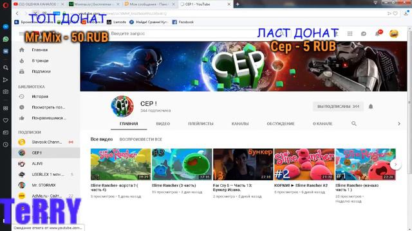This screenshot has width=412, height=231.
Task: Open the account avatar menu
Action: (393, 33)
